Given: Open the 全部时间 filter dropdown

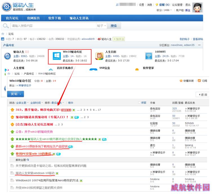Looking at the screenshot, I should pos(36,103).
